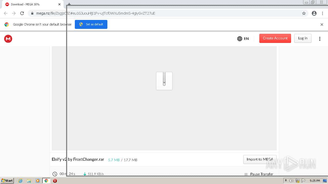Bookmark this page with star icon
The width and height of the screenshot is (328, 184).
(x=304, y=13)
